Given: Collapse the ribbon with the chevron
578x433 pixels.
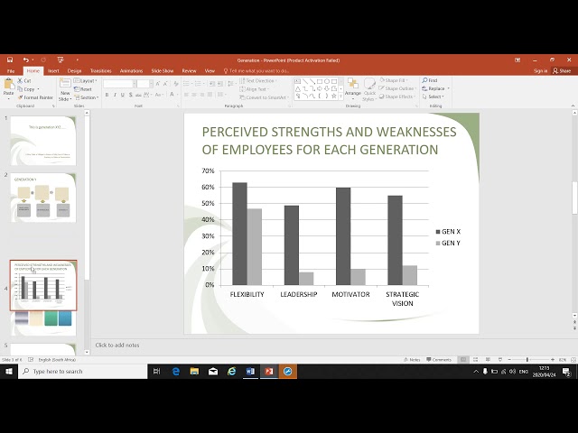Looking at the screenshot, I should (x=573, y=106).
